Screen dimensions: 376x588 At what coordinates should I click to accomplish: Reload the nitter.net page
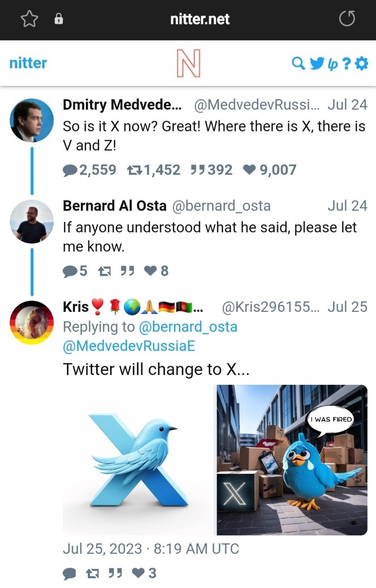click(x=347, y=19)
